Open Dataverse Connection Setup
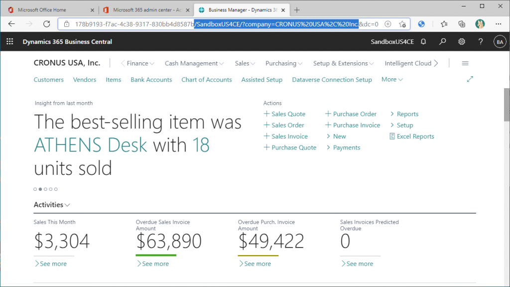Viewport: 510px width, 287px height. (x=332, y=80)
